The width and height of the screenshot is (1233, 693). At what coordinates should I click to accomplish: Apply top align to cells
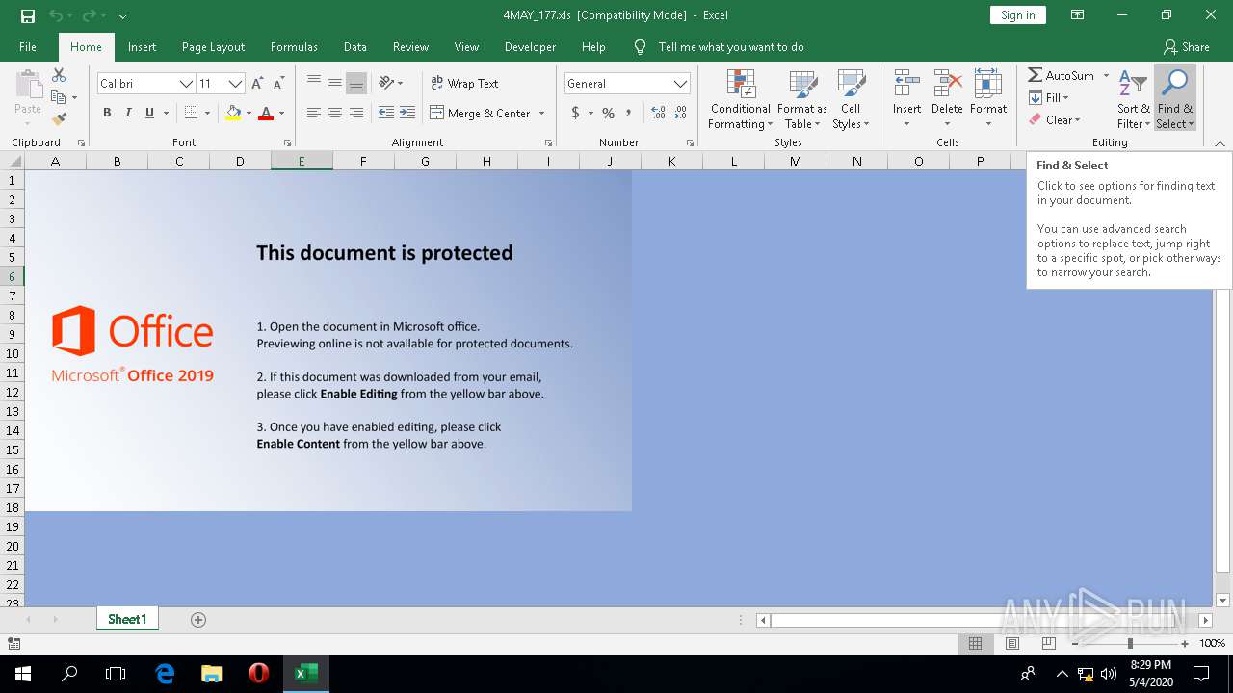click(314, 83)
